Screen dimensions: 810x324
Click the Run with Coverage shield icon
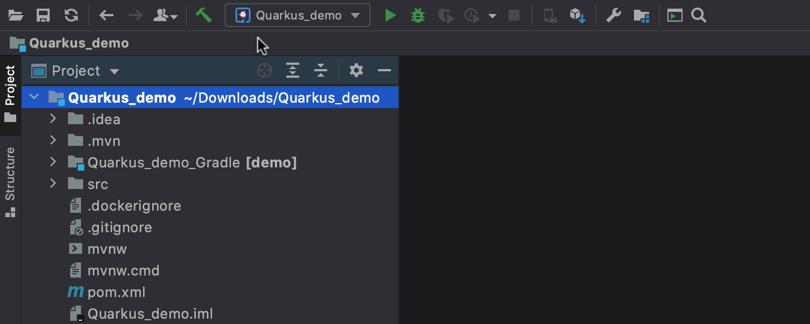(x=446, y=16)
